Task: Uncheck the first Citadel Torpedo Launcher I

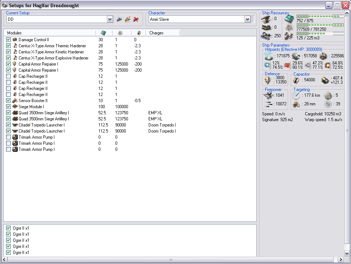Action: [9, 125]
